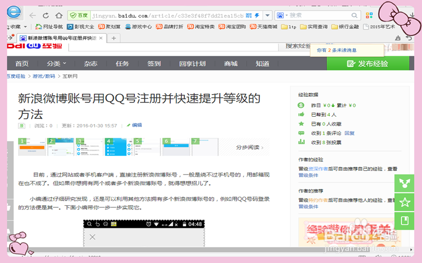Viewport: 422px width, 263px height.
Task: Select the 新浪微博账号用QQ号 tab
Action: (x=62, y=38)
